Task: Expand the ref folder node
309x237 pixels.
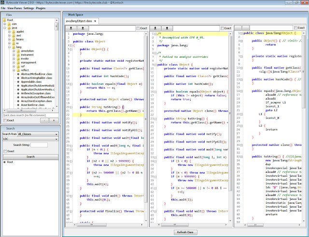Action: (14, 66)
